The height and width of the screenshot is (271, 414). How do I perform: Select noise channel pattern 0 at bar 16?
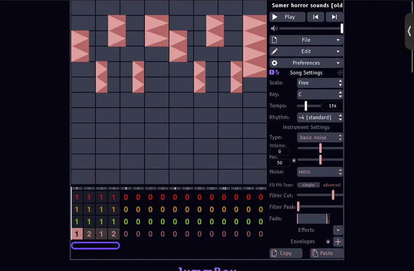point(261,234)
